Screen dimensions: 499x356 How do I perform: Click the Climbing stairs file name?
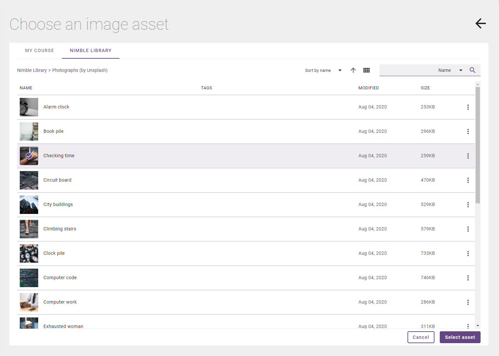60,229
